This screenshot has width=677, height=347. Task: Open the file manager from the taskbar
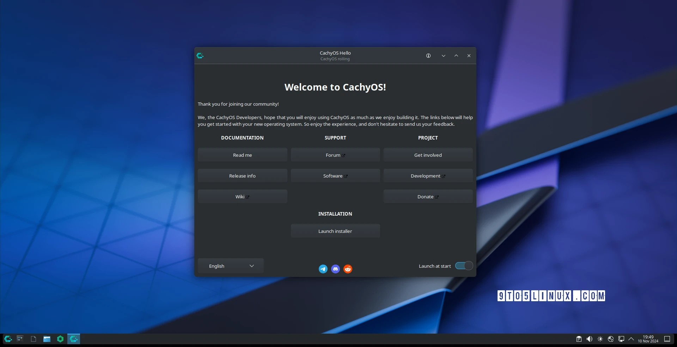[x=47, y=339]
